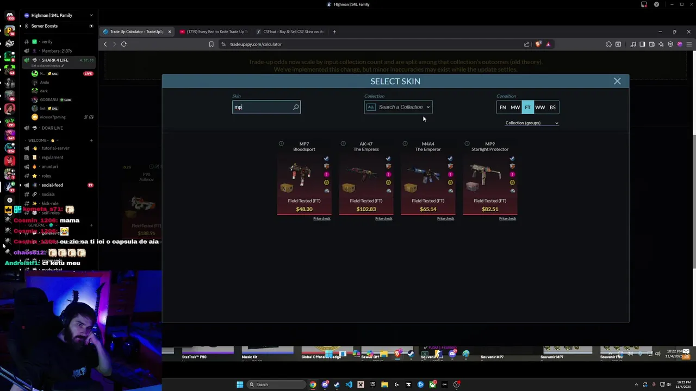Click the case icon on MP9 Starlight Protector card

(x=473, y=187)
